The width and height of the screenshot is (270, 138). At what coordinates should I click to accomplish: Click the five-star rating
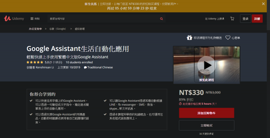(x=35, y=62)
